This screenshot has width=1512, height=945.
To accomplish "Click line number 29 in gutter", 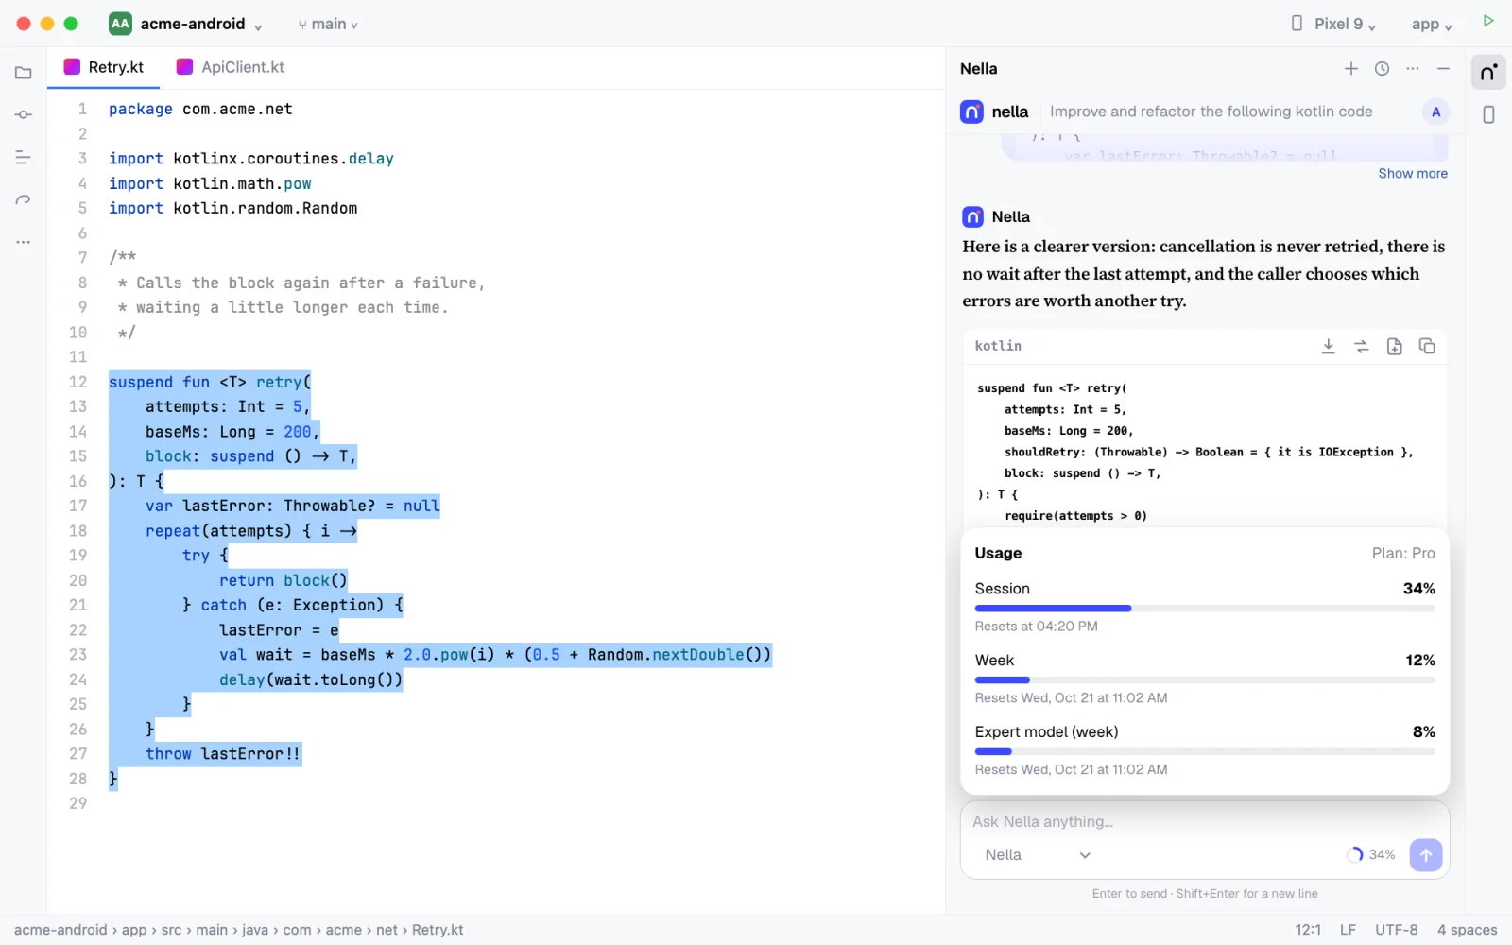I will point(77,803).
